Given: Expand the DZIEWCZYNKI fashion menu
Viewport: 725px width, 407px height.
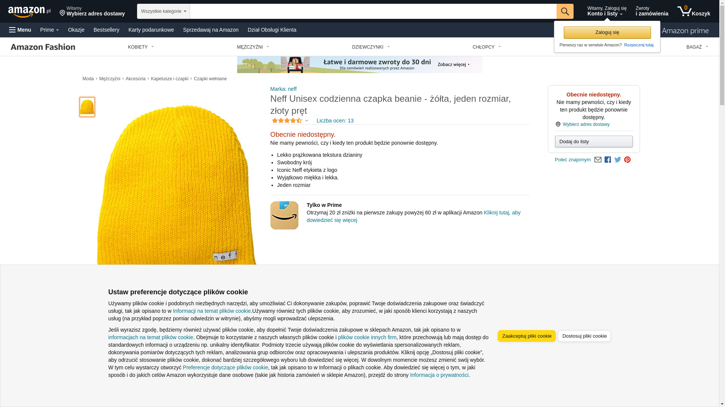Looking at the screenshot, I should pyautogui.click(x=370, y=47).
